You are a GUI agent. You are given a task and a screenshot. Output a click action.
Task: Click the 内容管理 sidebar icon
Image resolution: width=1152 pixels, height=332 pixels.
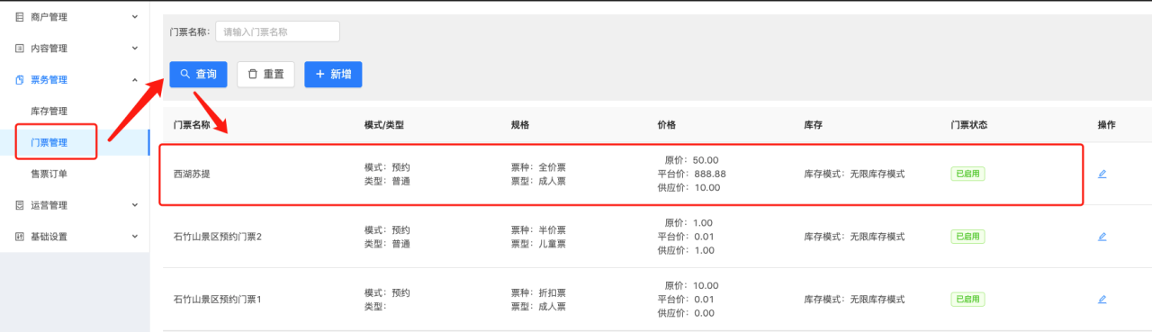click(x=20, y=48)
